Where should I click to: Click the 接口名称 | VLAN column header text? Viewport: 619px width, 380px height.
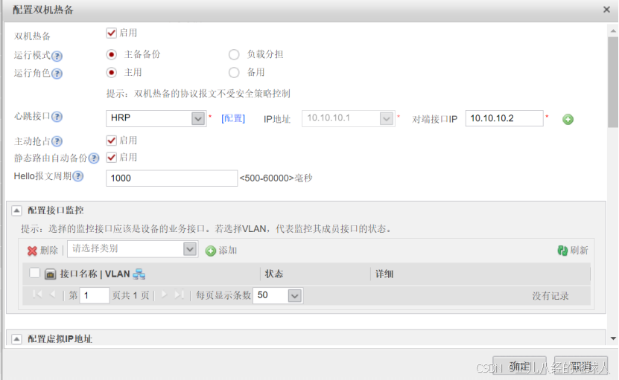pos(95,274)
